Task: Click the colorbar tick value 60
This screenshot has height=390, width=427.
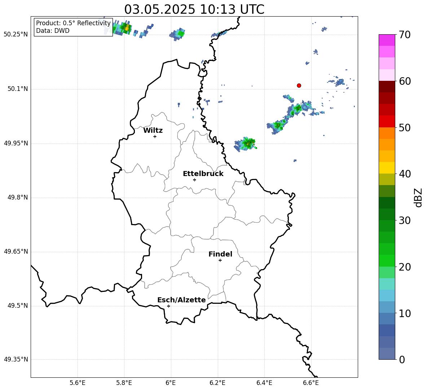Action: [405, 81]
